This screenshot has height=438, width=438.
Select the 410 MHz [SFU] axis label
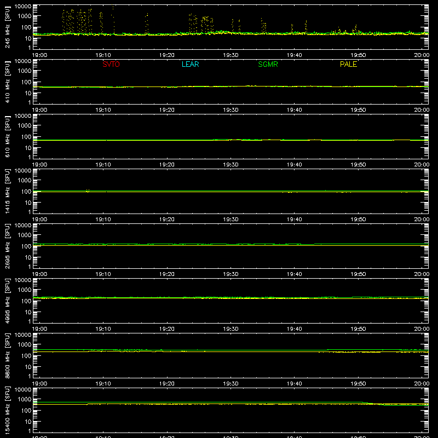(x=7, y=82)
